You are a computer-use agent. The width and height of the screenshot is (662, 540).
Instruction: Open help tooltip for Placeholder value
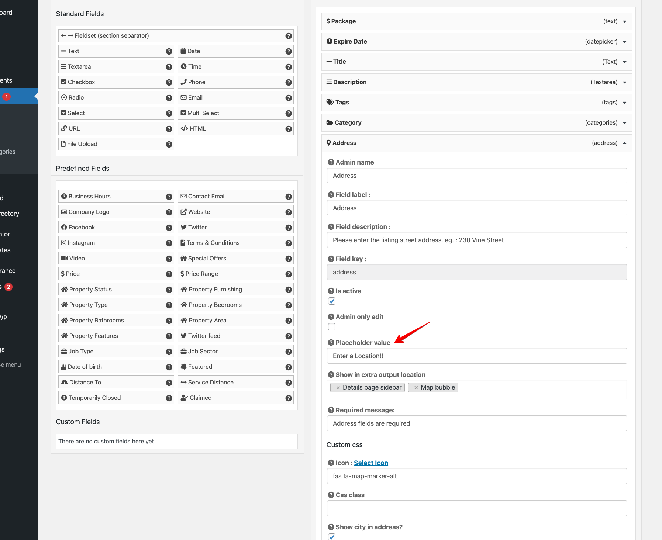point(331,343)
